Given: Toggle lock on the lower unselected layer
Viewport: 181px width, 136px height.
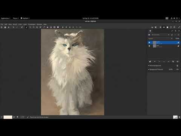Looking at the screenshot, I should click(178, 46).
